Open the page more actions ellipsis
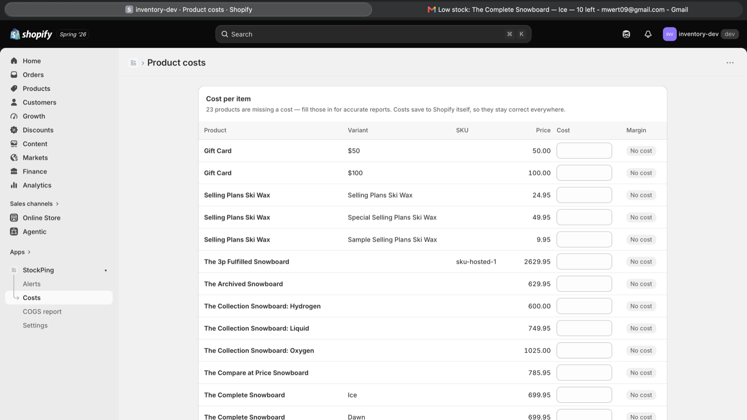 (x=730, y=63)
